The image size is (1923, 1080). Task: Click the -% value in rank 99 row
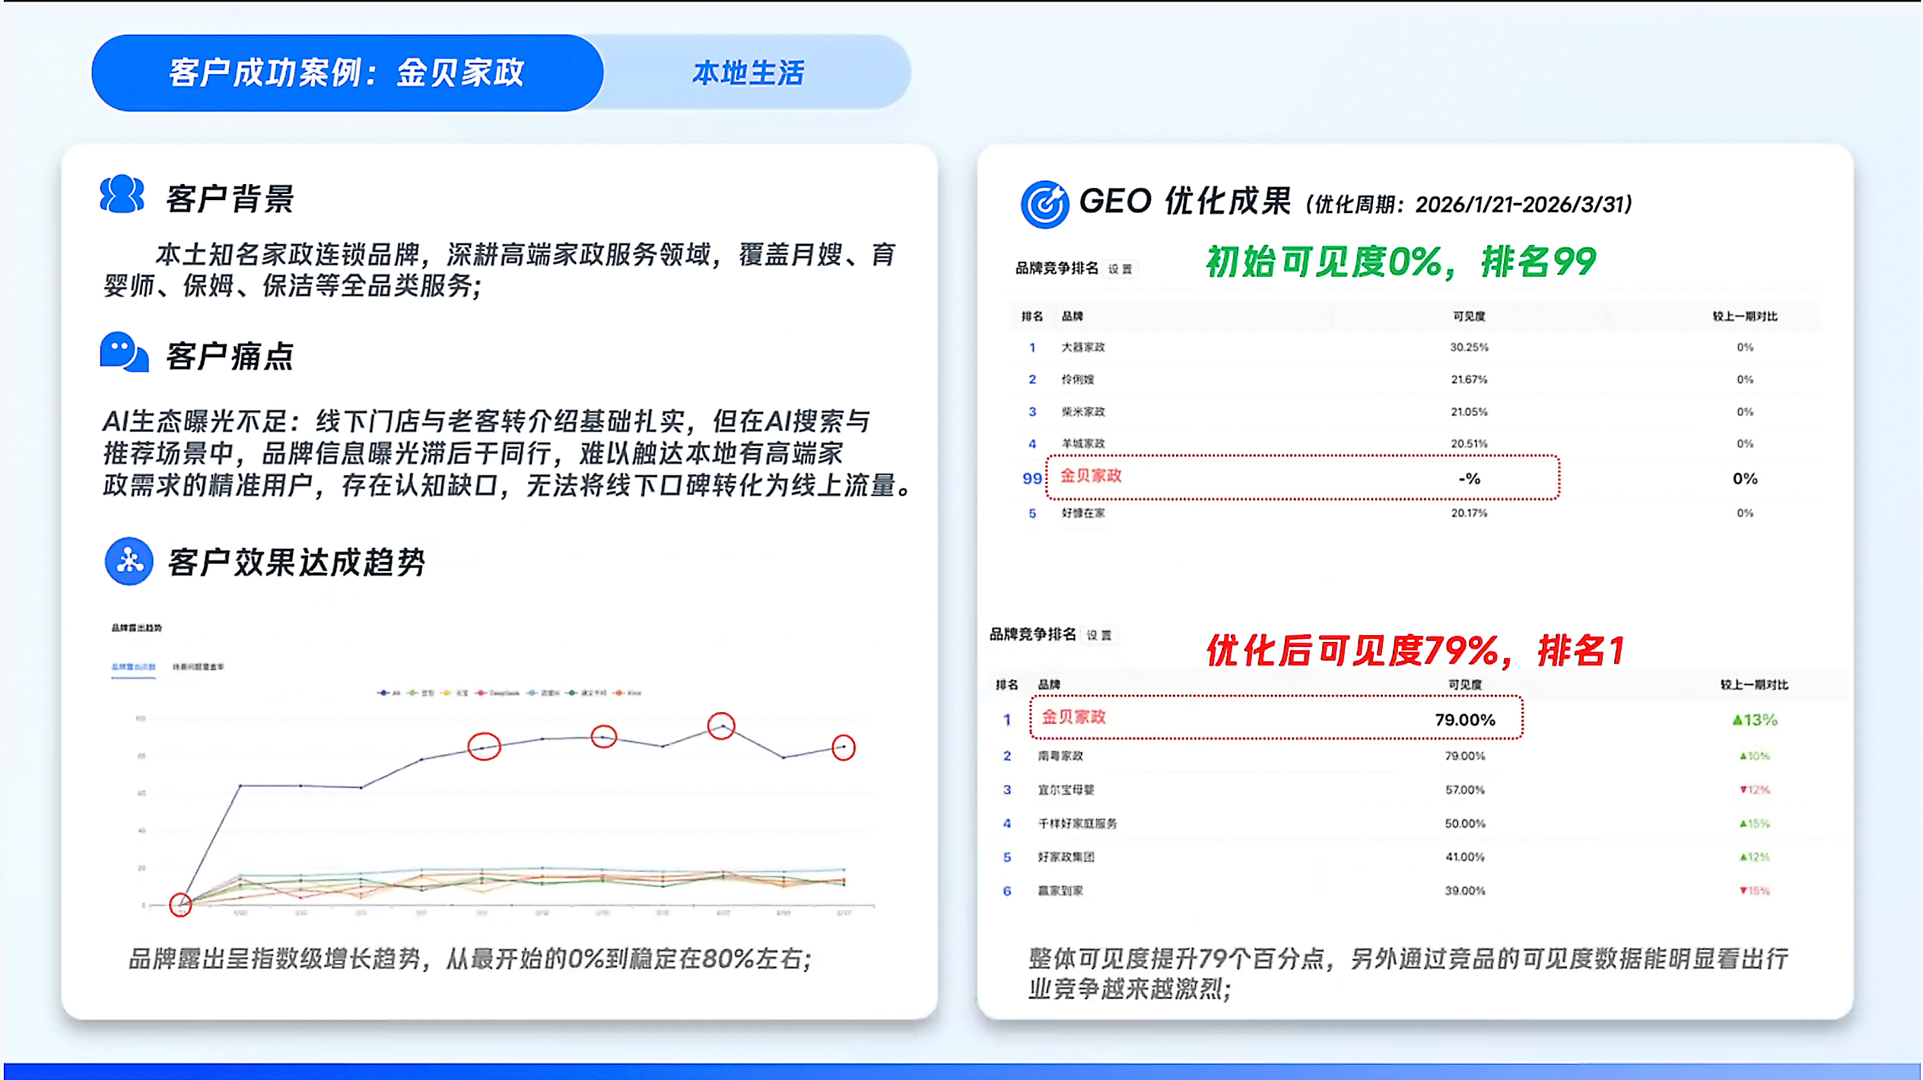[1469, 478]
